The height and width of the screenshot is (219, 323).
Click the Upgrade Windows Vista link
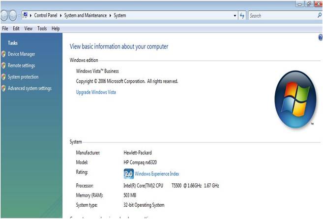pos(96,92)
